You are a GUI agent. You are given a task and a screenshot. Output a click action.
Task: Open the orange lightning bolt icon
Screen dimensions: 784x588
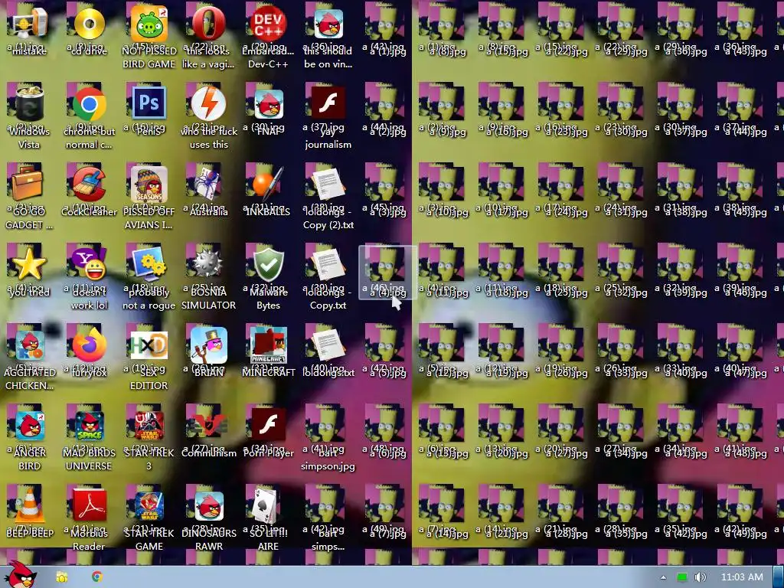click(x=208, y=104)
